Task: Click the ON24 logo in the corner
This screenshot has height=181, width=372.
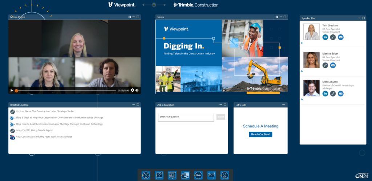Action: coord(362,176)
